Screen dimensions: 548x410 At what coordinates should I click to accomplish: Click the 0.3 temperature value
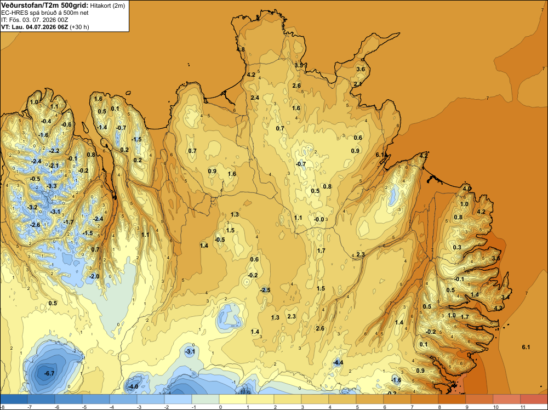[457, 247]
